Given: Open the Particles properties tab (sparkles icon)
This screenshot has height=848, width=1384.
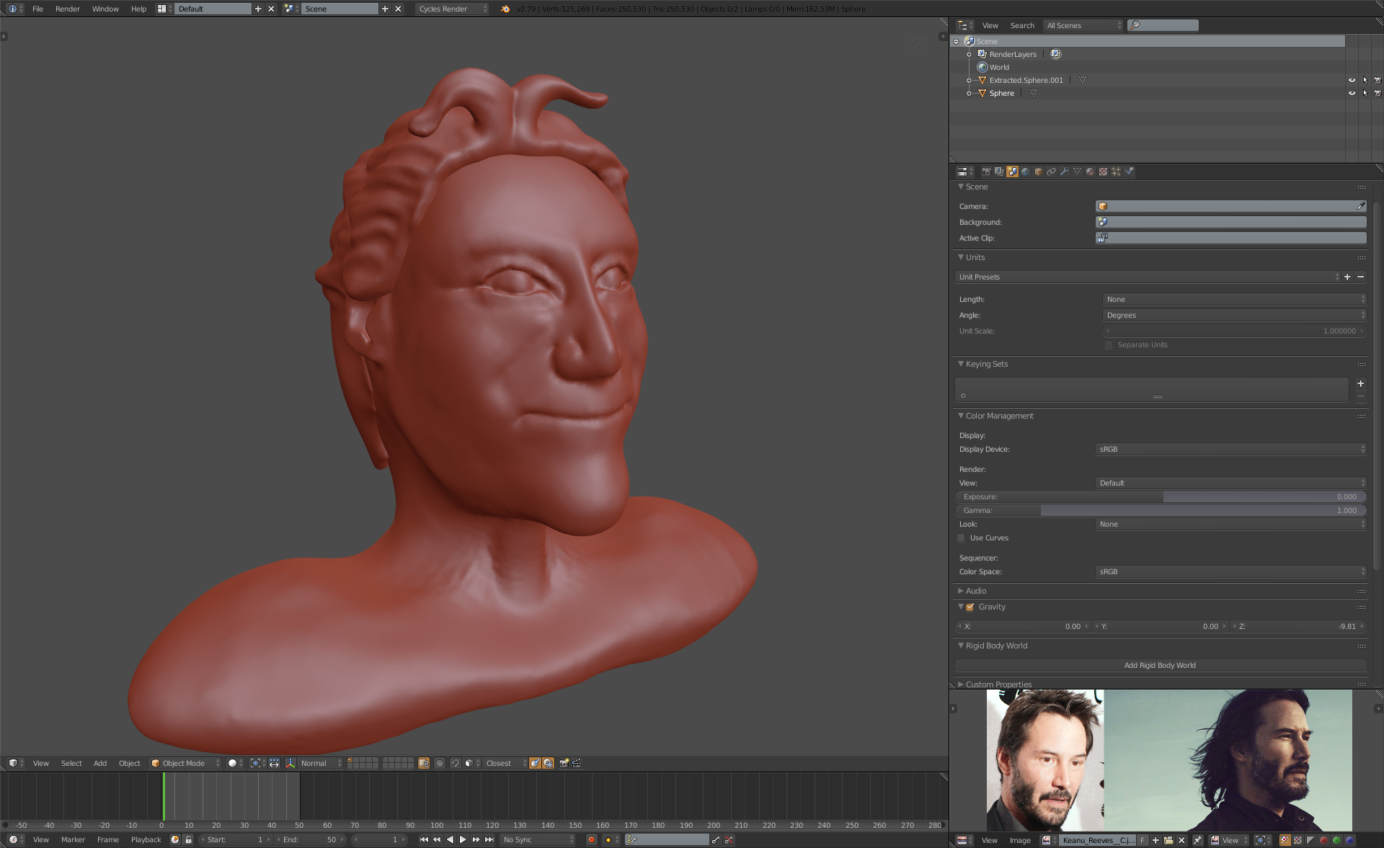Looking at the screenshot, I should [1116, 171].
